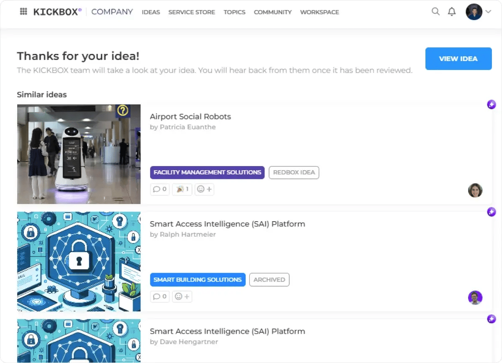This screenshot has width=502, height=363.
Task: Open the SERVICE STORE menu
Action: coord(192,12)
